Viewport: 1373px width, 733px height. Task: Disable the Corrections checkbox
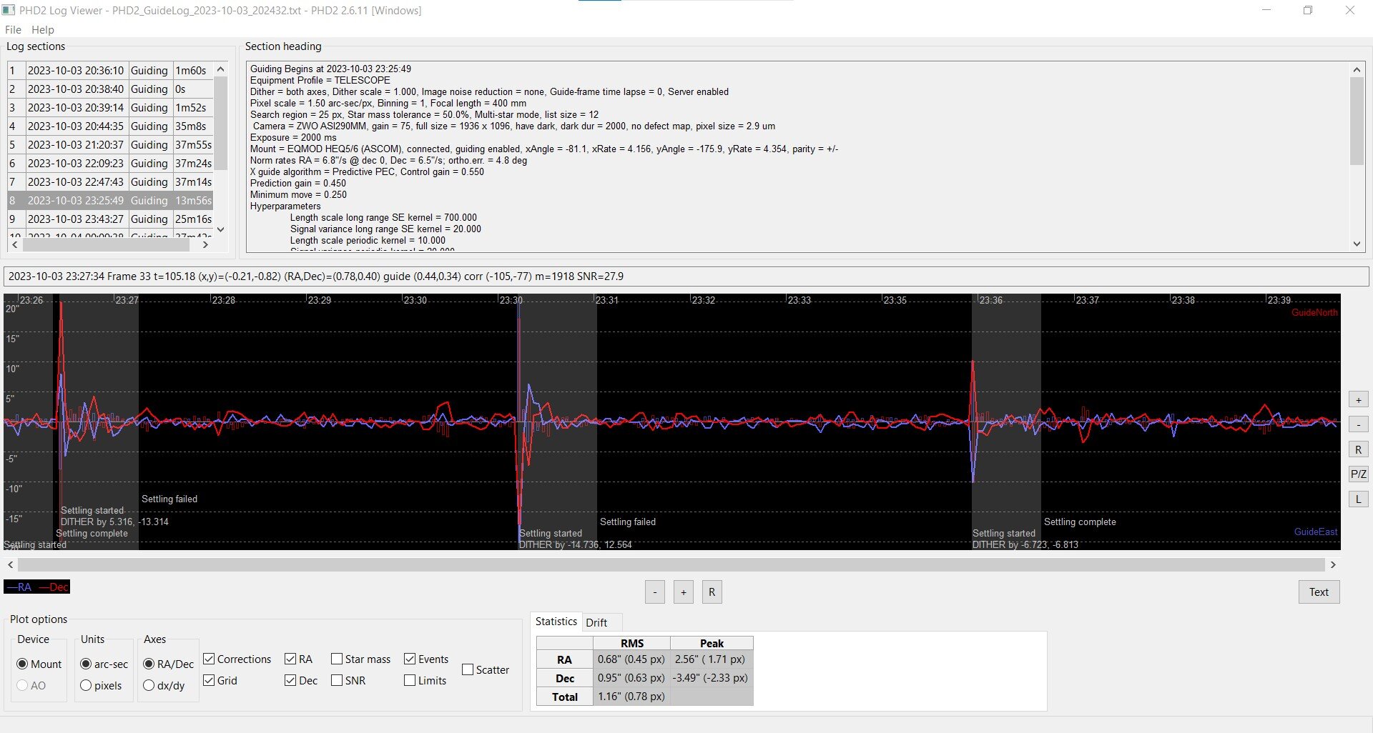pyautogui.click(x=209, y=659)
